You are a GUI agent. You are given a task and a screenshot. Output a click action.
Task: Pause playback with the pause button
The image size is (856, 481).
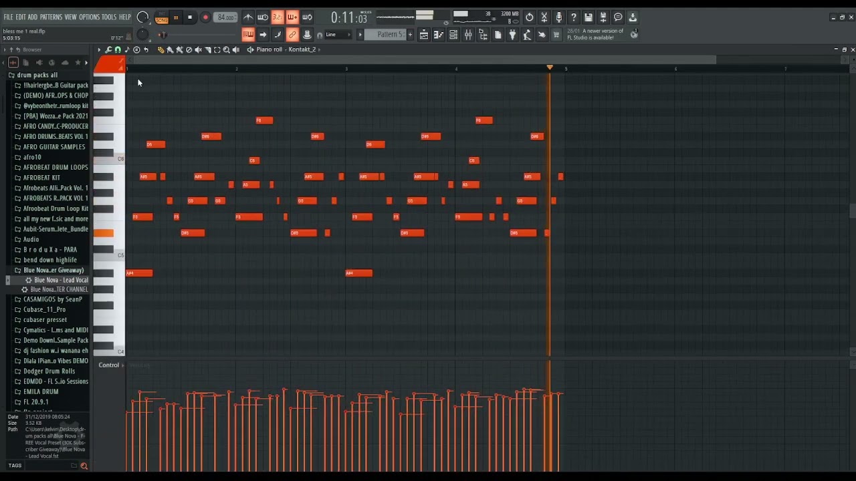(176, 17)
